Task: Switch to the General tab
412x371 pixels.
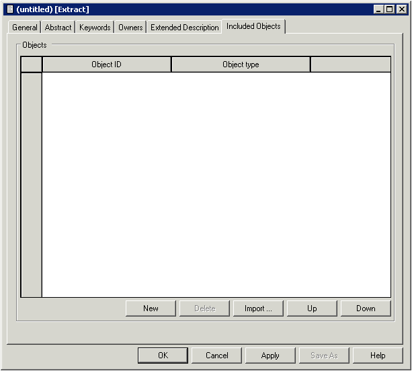Action: (x=25, y=28)
